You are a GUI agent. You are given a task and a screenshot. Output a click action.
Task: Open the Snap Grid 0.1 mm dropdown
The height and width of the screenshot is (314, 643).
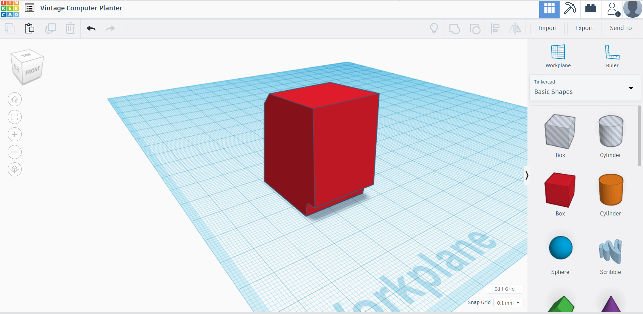(x=508, y=303)
